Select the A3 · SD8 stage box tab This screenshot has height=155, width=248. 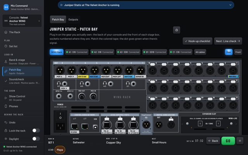pyautogui.click(x=128, y=52)
